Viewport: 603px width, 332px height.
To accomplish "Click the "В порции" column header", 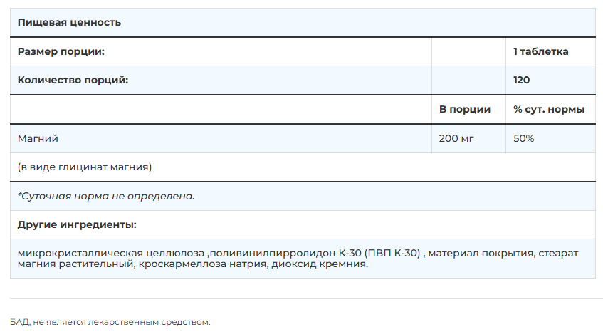I will [465, 109].
